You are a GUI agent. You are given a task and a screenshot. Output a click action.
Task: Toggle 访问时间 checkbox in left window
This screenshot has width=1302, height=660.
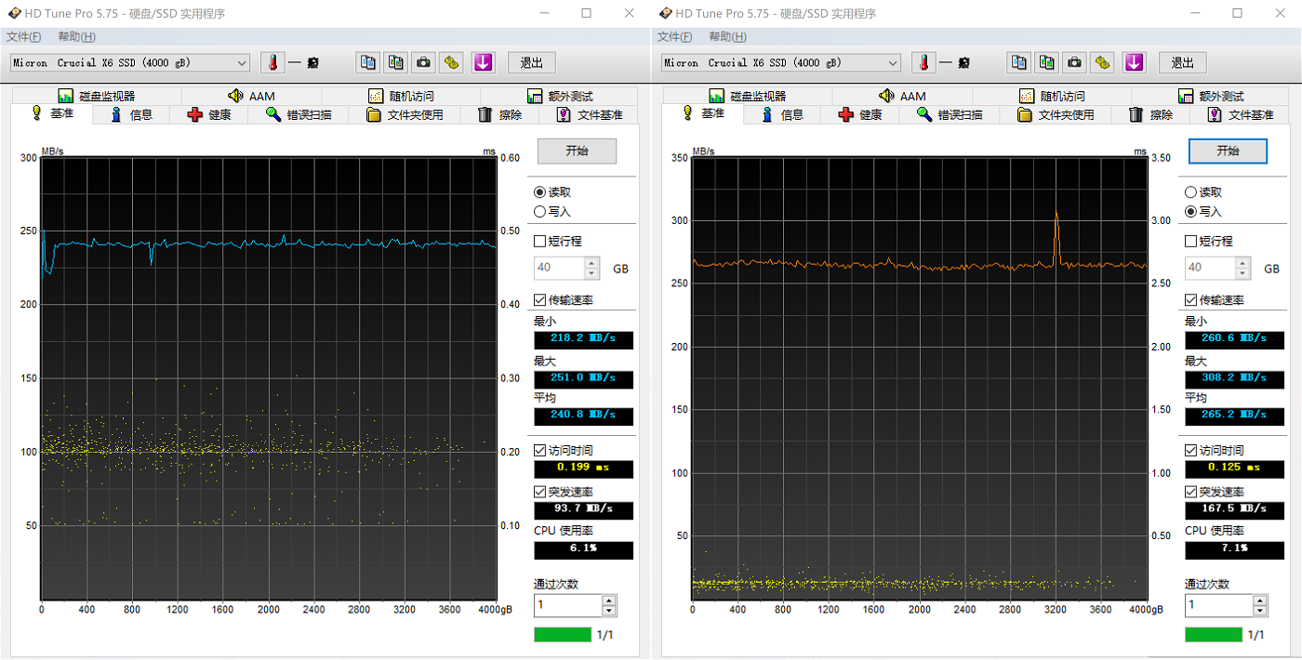539,450
